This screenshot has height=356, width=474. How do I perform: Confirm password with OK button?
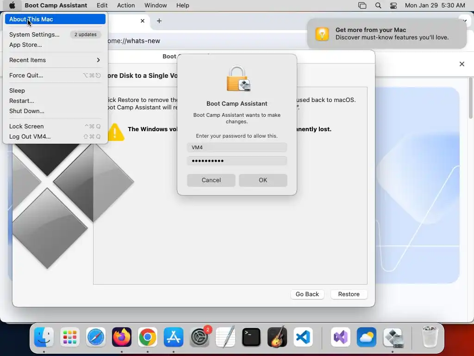point(263,180)
